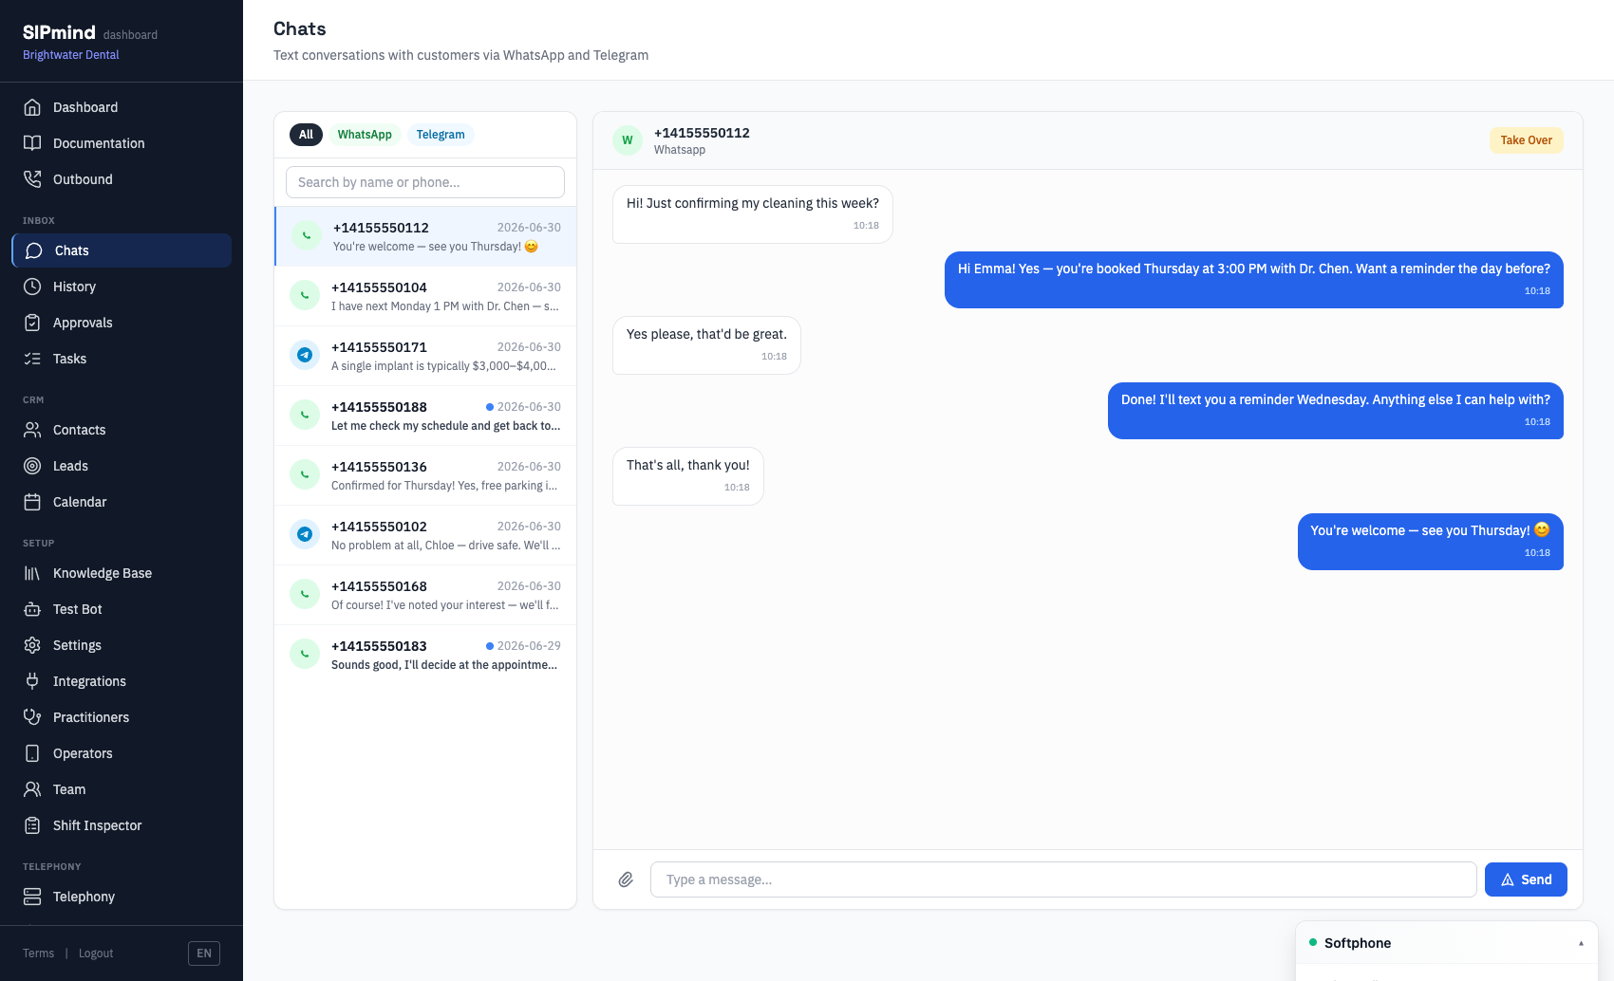The image size is (1614, 981).
Task: Click Telegram avatar for chat +14155550102
Action: tap(305, 534)
